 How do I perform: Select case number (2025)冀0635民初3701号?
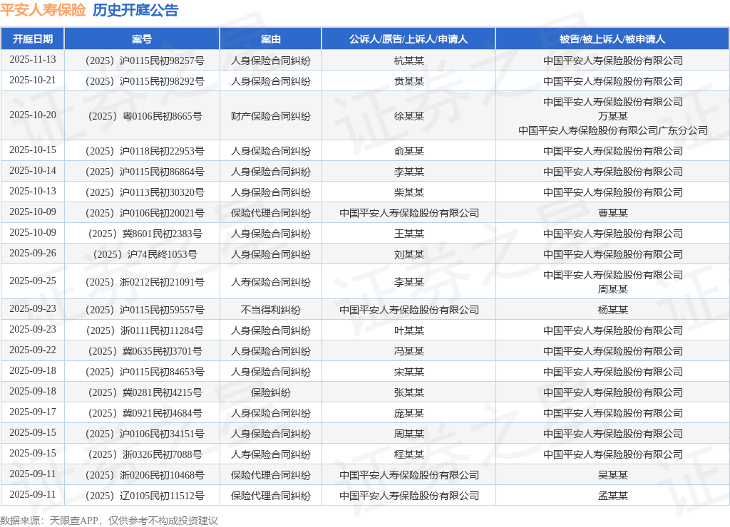(145, 351)
